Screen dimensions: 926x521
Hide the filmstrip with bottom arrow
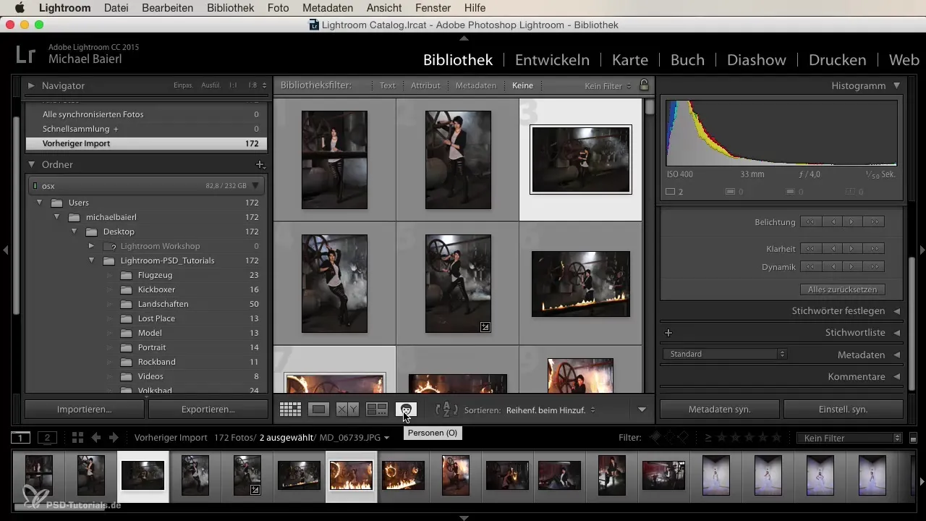pos(464,517)
